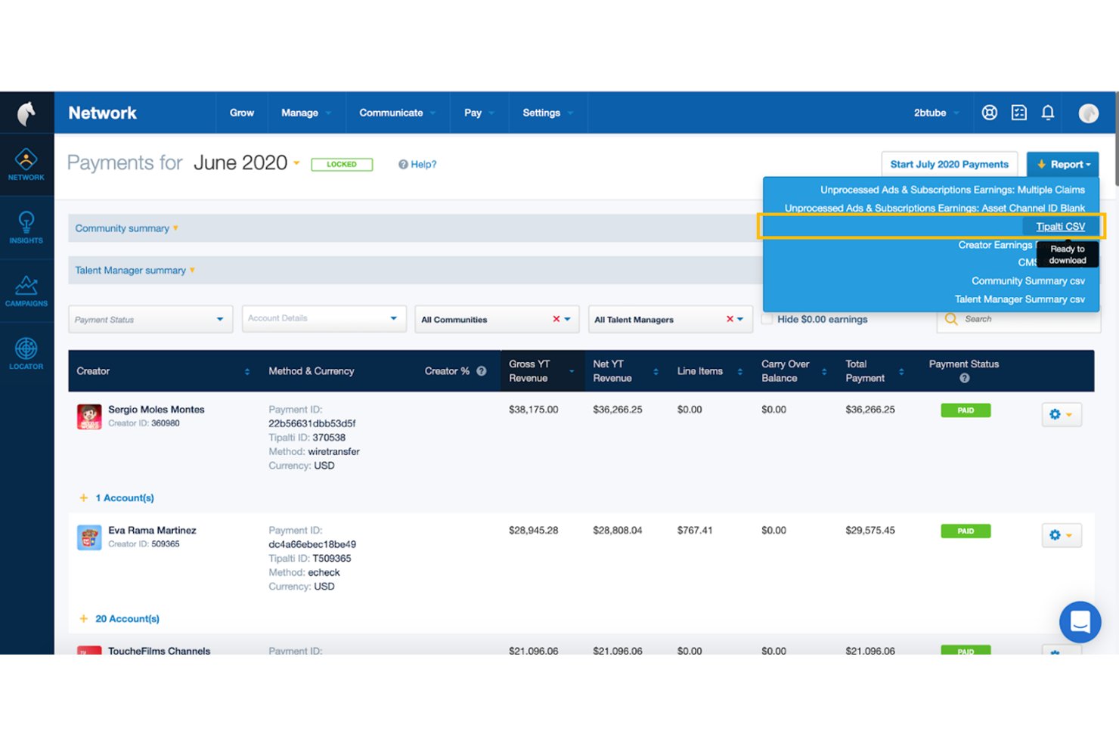1119x746 pixels.
Task: Sort by Creator column
Action: coord(246,371)
